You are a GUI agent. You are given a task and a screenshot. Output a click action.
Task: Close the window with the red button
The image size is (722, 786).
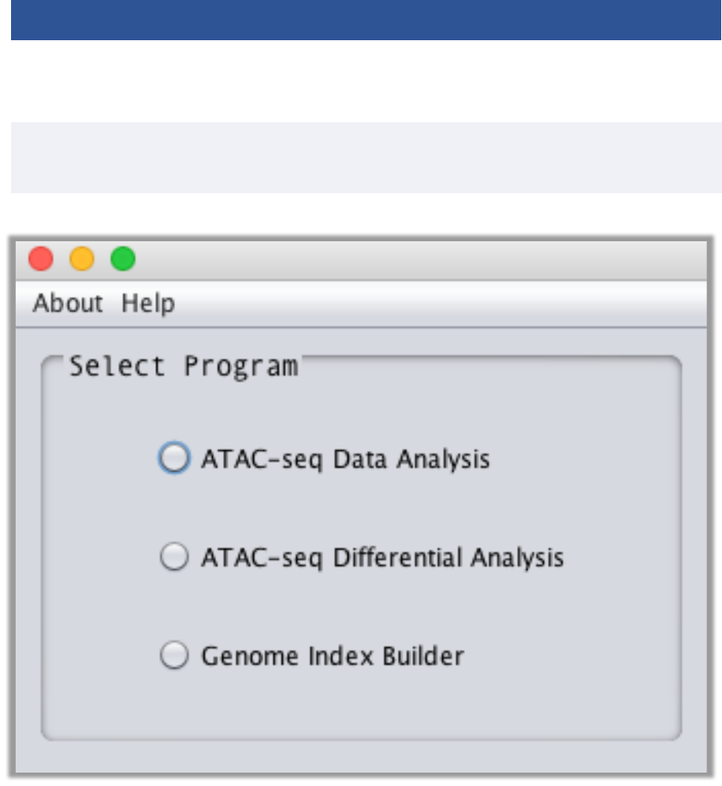41,259
